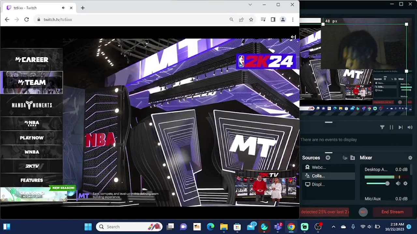Select the Webcam source row
The image size is (417, 234).
tap(328, 167)
